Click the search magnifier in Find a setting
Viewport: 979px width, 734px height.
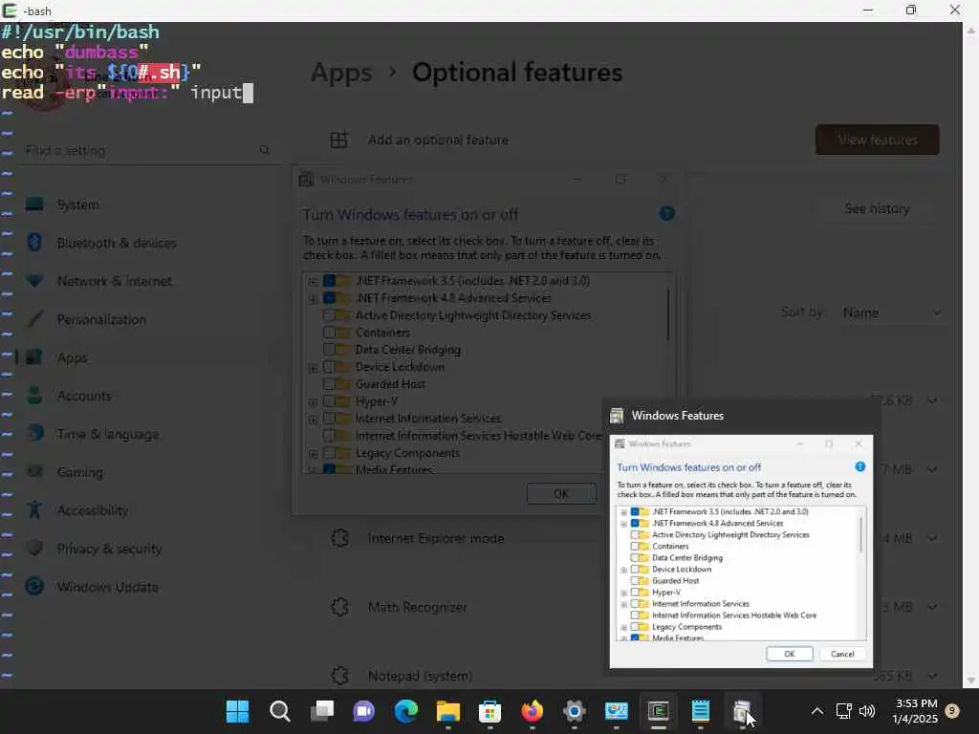(x=264, y=150)
